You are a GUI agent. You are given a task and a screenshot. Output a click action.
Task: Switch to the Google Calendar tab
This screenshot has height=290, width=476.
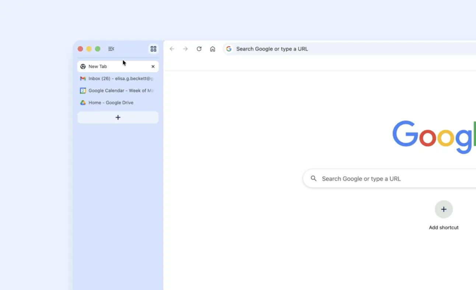tap(117, 91)
